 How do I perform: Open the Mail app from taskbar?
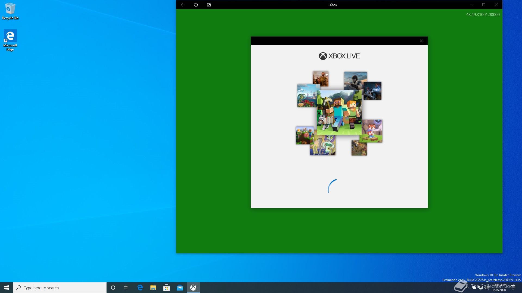180,288
